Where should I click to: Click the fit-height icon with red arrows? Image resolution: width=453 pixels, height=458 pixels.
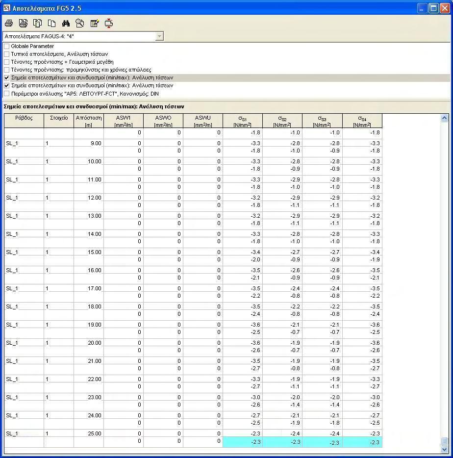109,23
